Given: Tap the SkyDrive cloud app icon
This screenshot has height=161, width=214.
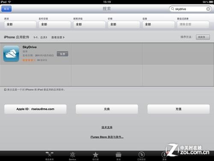Looking at the screenshot, I should [x=11, y=54].
